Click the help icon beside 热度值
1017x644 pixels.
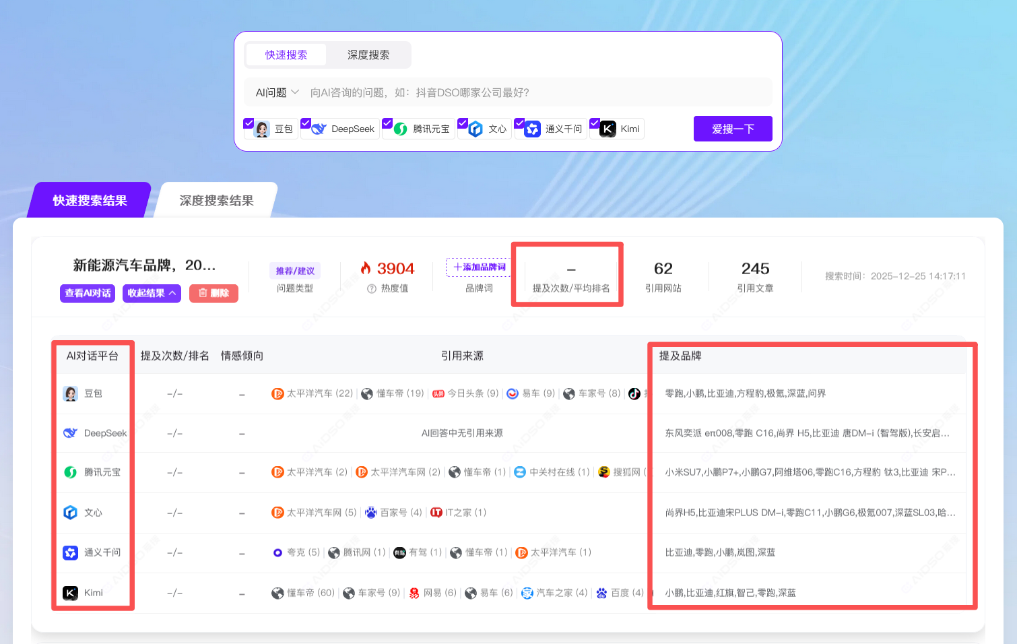click(371, 288)
